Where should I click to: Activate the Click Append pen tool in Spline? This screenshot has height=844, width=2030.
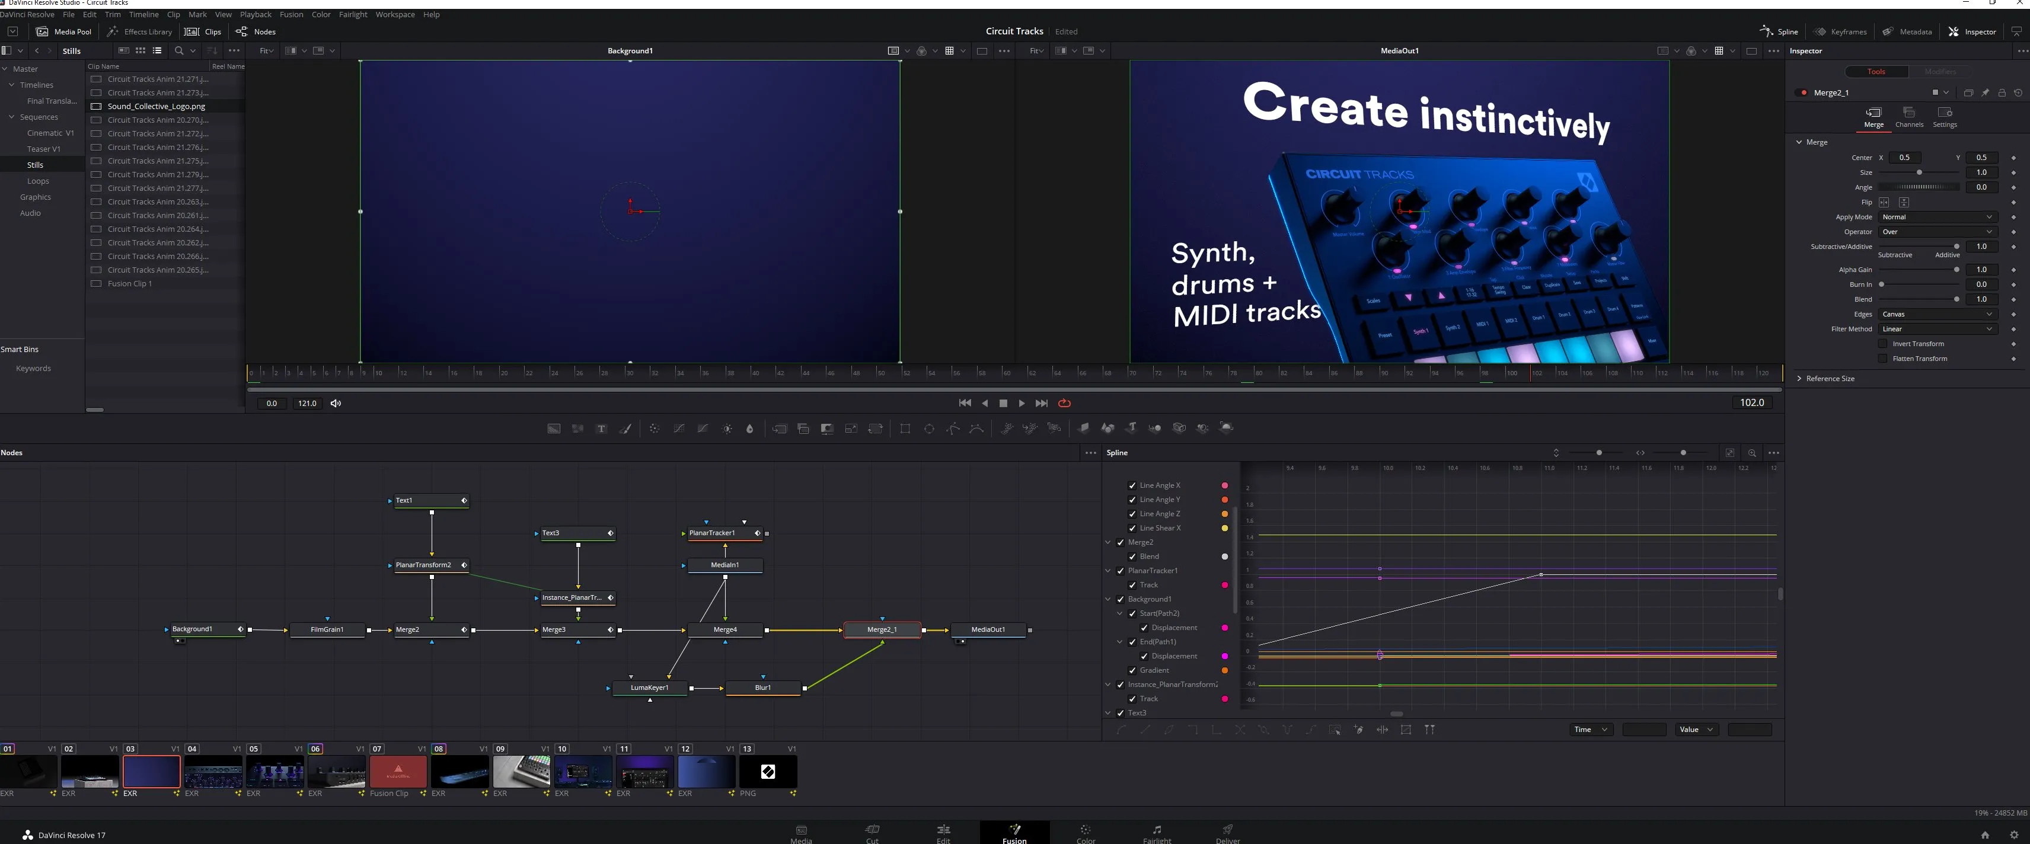point(1359,730)
